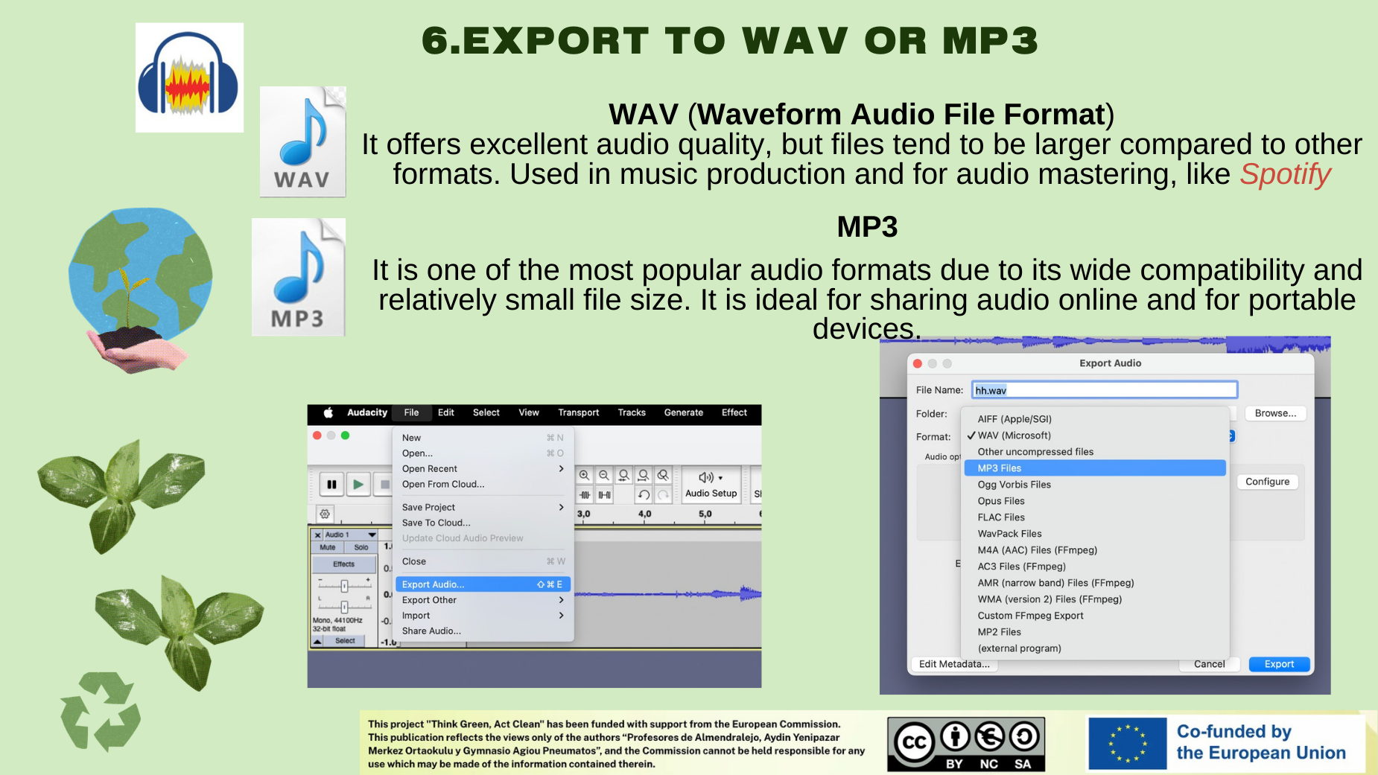1378x775 pixels.
Task: Click the Zoom In magnifier icon
Action: coord(585,475)
